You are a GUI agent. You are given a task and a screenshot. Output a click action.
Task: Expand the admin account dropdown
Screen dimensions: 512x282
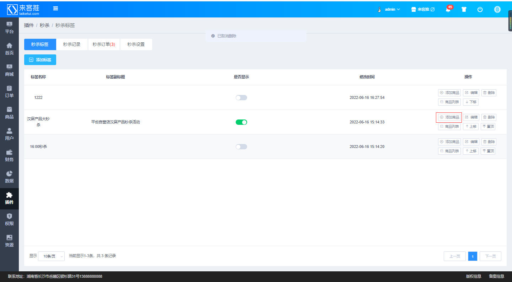[393, 9]
